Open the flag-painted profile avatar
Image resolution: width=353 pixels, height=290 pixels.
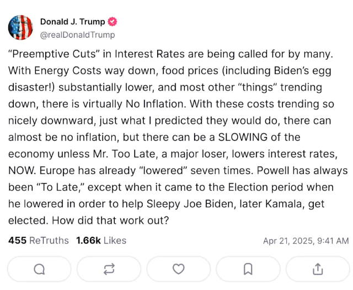(20, 28)
